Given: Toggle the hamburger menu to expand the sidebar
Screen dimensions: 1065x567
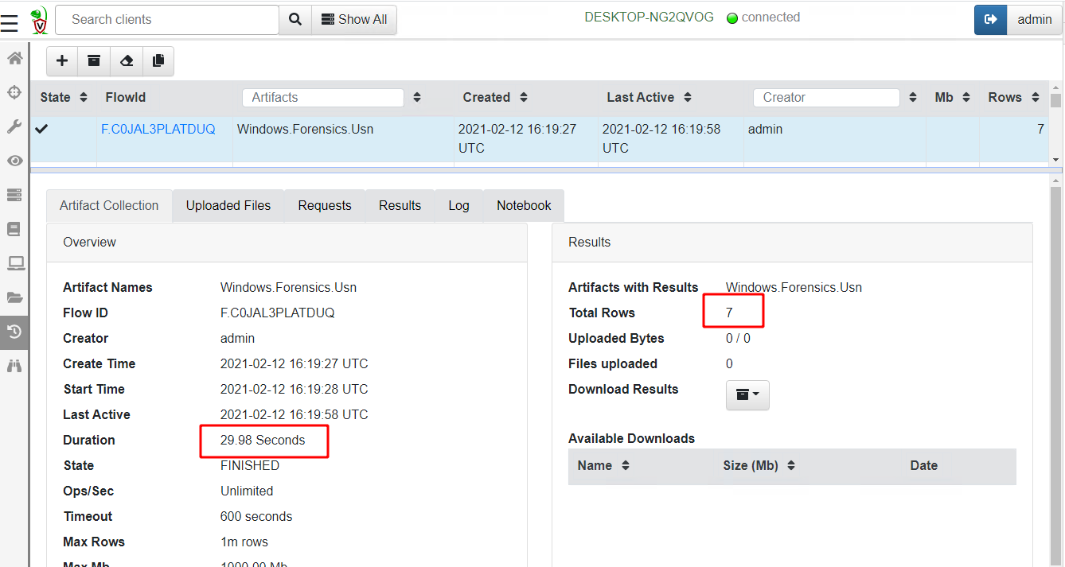Looking at the screenshot, I should 9,22.
